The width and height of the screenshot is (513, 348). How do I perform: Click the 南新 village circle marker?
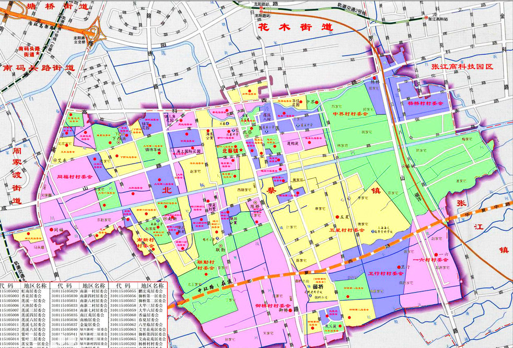click(165, 218)
